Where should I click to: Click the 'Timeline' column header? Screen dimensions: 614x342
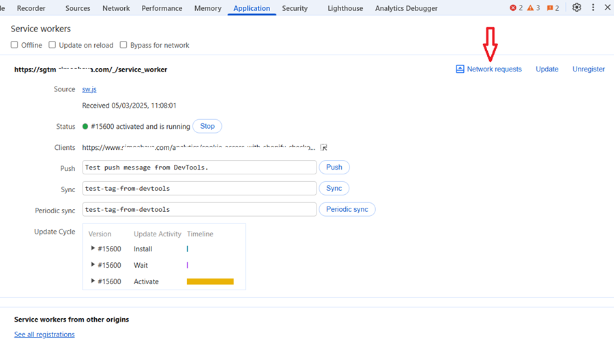(x=200, y=234)
